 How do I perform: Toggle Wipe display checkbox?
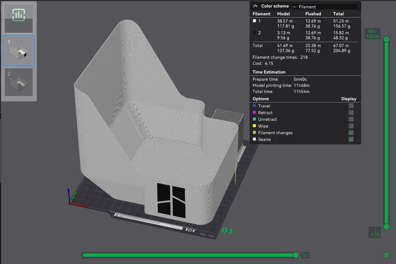pyautogui.click(x=351, y=126)
